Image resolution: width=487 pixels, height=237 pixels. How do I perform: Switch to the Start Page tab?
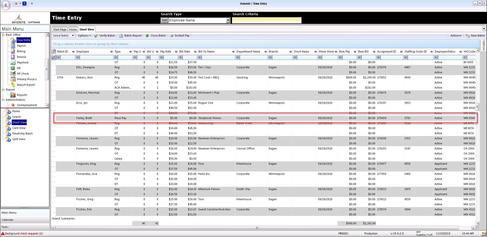point(60,29)
